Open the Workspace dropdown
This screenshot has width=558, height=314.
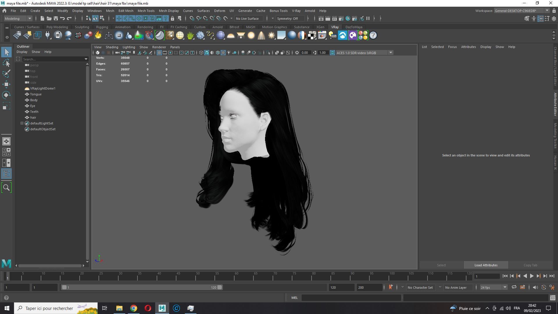[522, 10]
